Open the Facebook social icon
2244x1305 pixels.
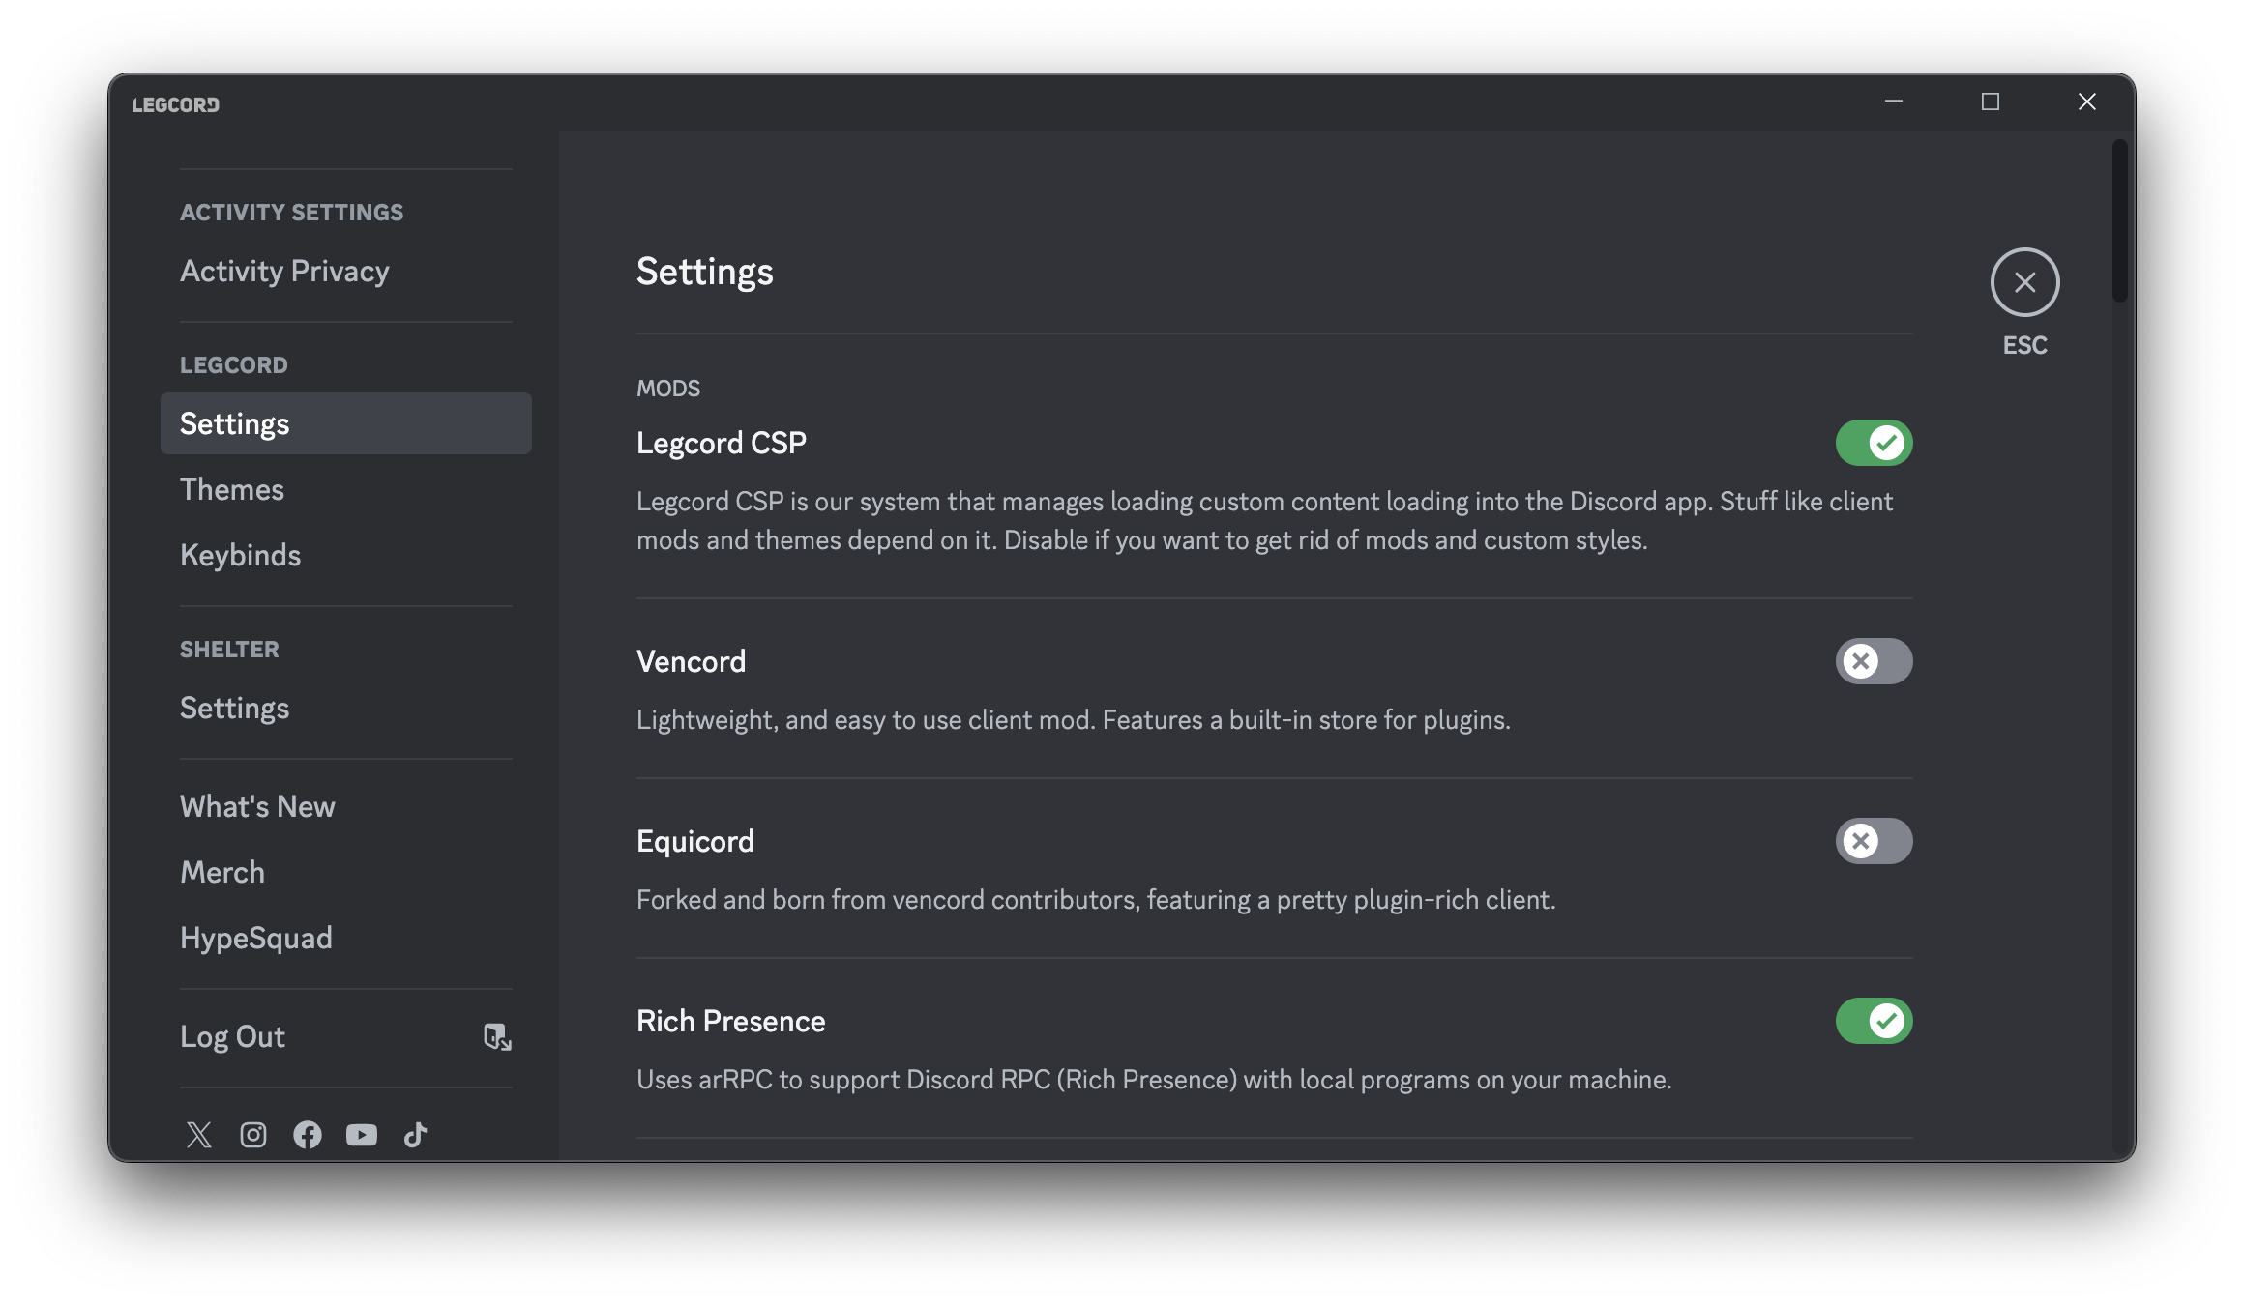pyautogui.click(x=308, y=1135)
